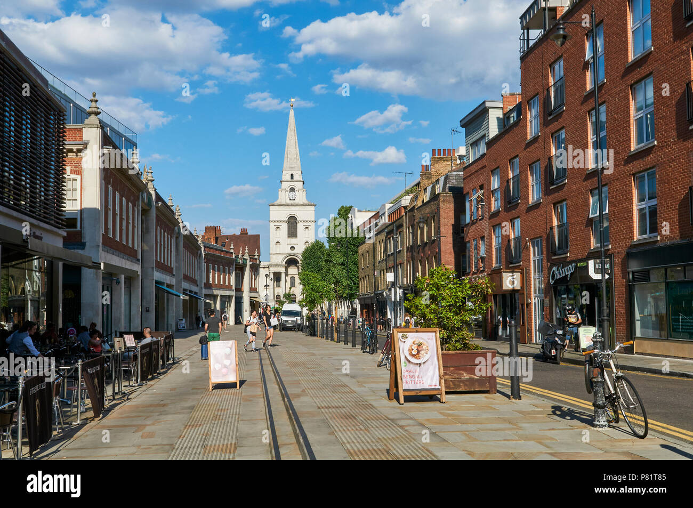Click the alamy logo in the bottom bar

coord(54,484)
